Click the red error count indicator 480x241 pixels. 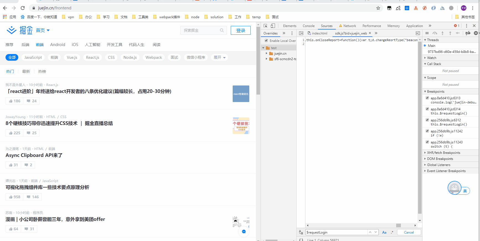pos(457,26)
